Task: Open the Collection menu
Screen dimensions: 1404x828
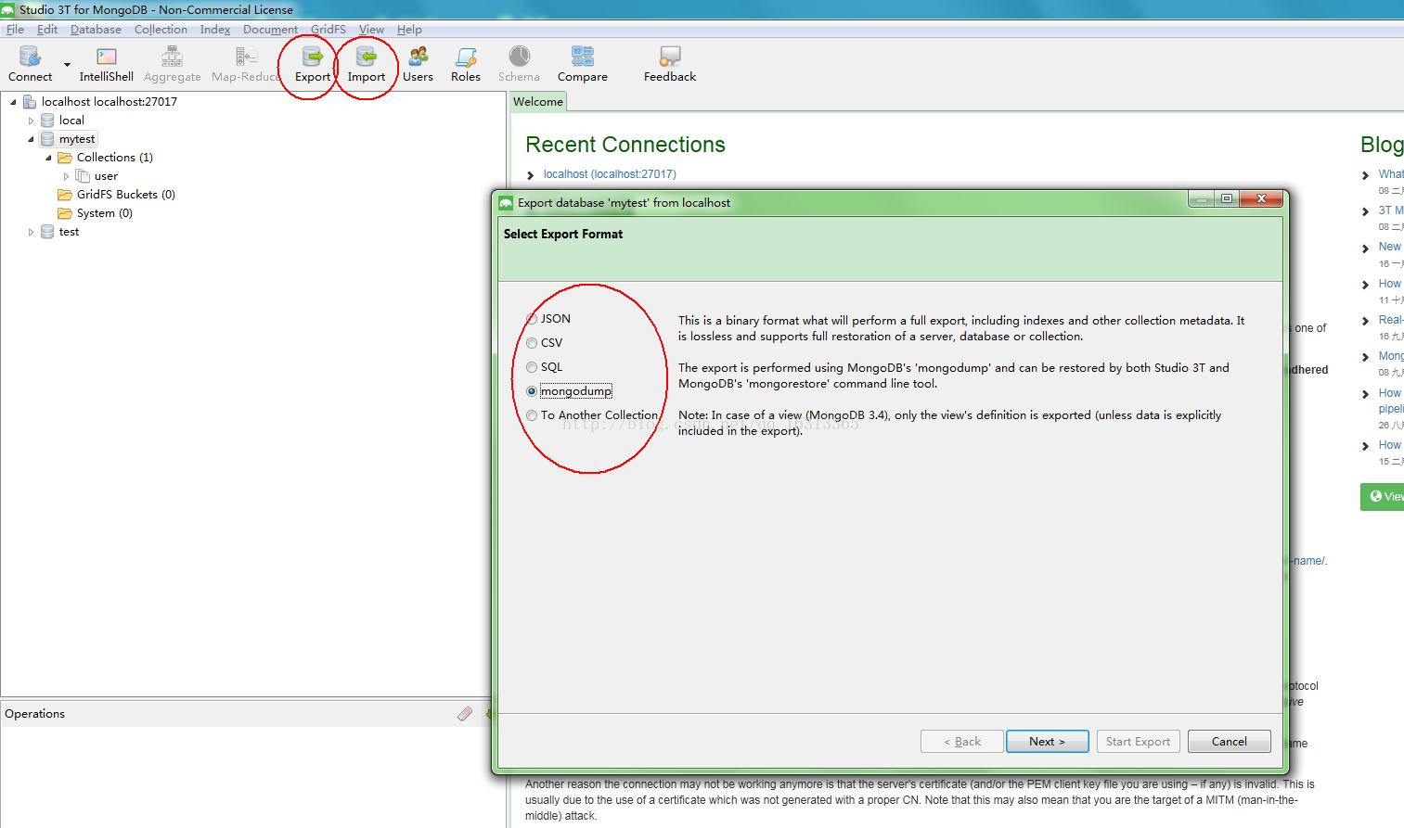Action: click(161, 29)
